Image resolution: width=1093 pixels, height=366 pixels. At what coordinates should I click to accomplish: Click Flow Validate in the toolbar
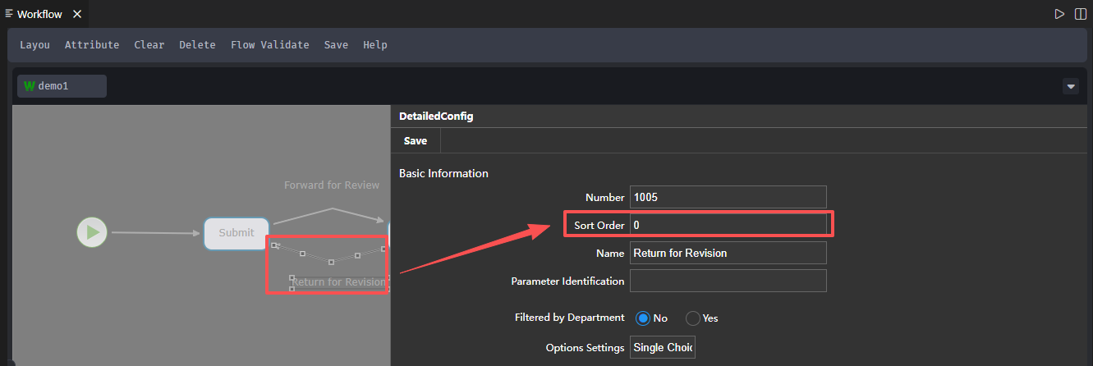[x=269, y=45]
